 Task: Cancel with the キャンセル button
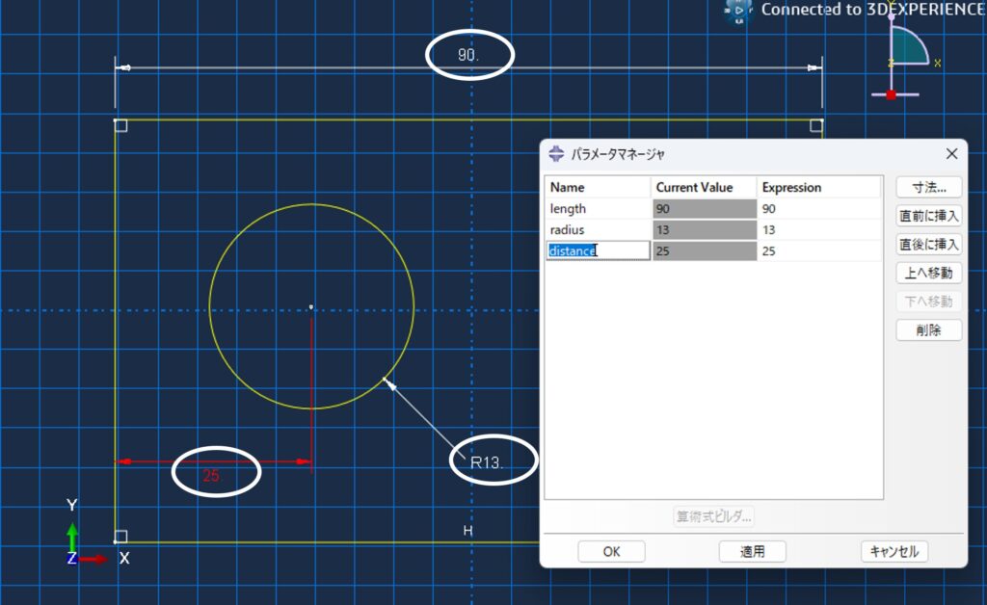(x=894, y=552)
